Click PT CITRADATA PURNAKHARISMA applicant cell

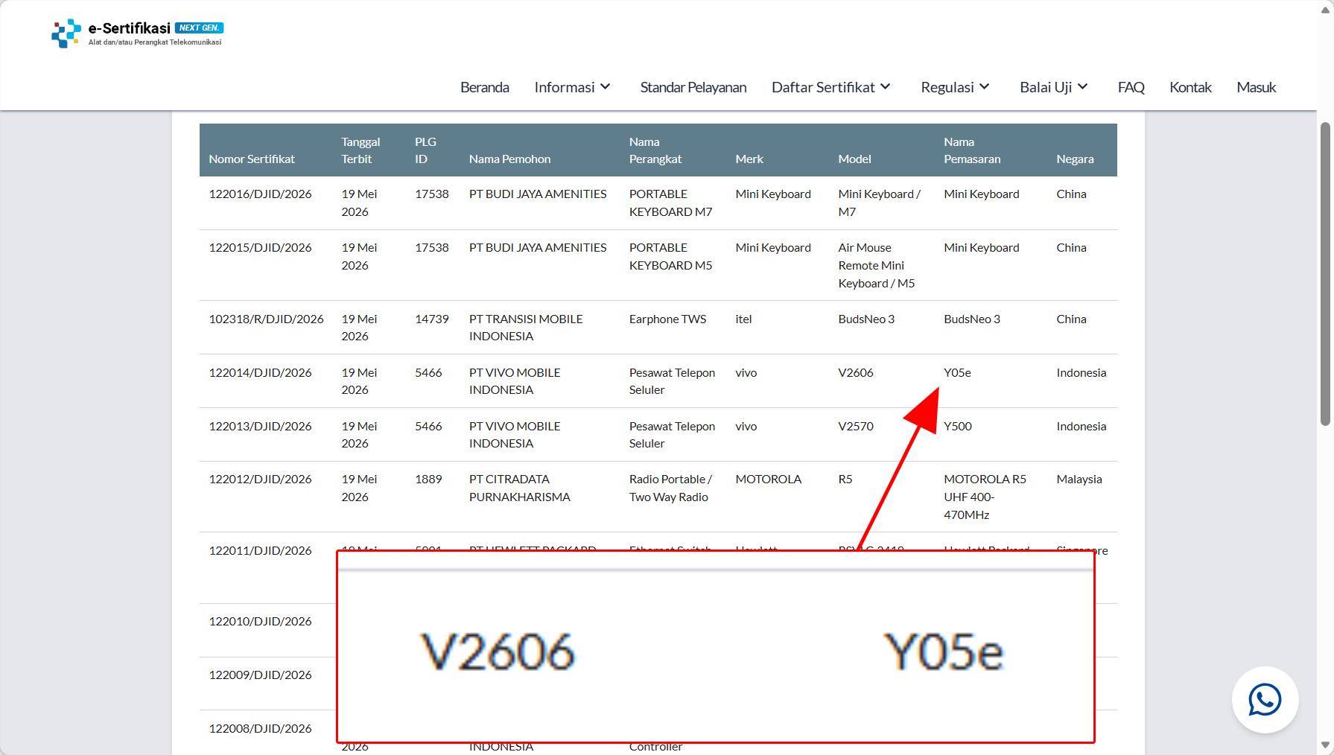coord(520,488)
